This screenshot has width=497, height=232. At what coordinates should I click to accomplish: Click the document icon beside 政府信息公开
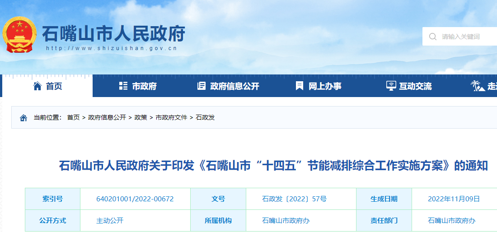(202, 86)
